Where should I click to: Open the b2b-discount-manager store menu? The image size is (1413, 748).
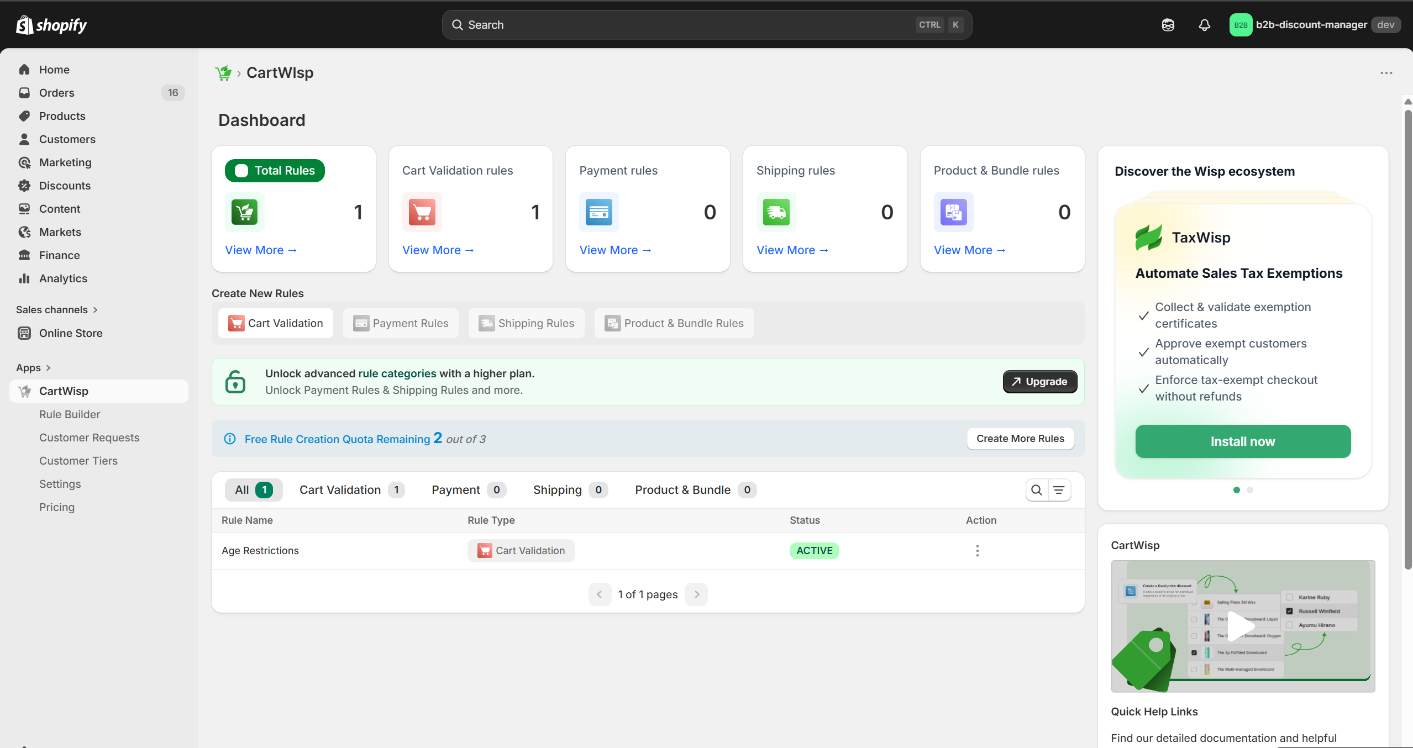pos(1315,25)
